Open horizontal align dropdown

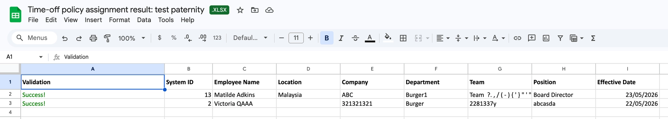[443, 38]
